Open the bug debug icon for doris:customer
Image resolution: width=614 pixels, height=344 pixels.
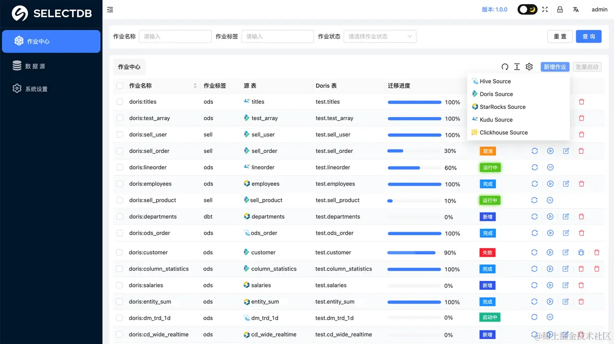pos(581,252)
